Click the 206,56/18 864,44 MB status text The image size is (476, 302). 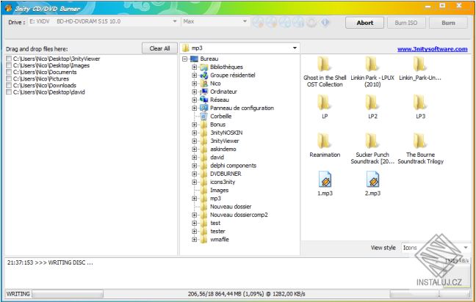click(x=247, y=294)
